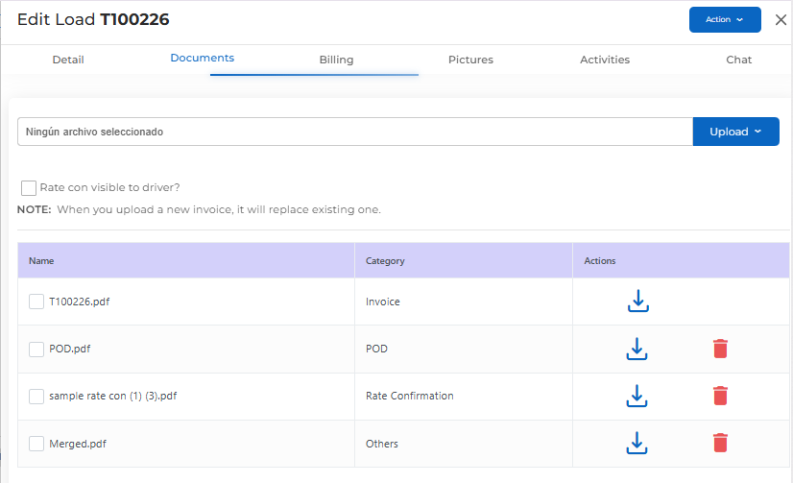Download the POD.pdf document
793x483 pixels.
[x=637, y=349]
